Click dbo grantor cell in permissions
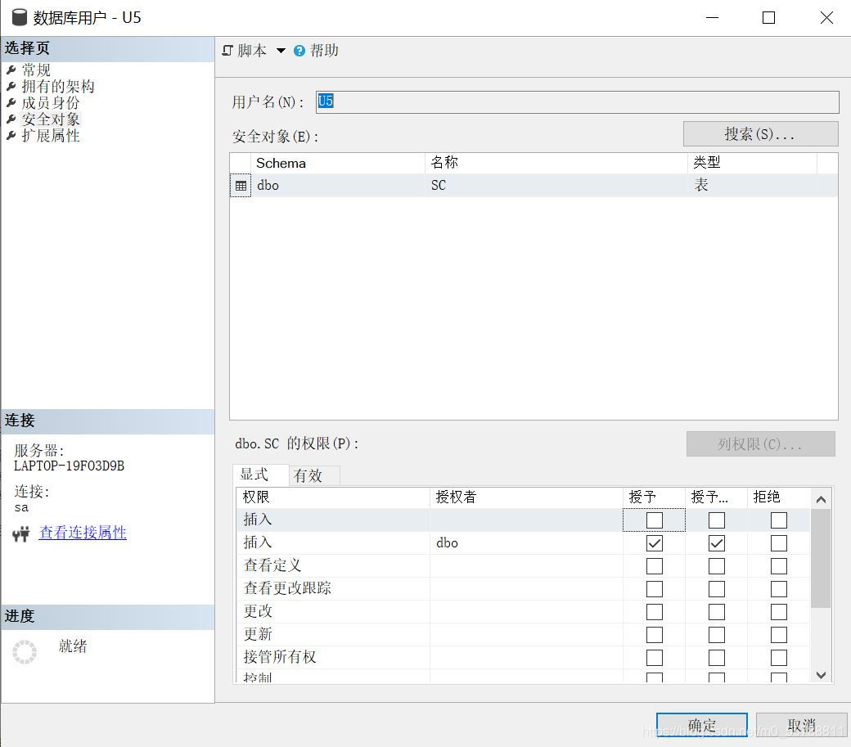 pyautogui.click(x=526, y=543)
